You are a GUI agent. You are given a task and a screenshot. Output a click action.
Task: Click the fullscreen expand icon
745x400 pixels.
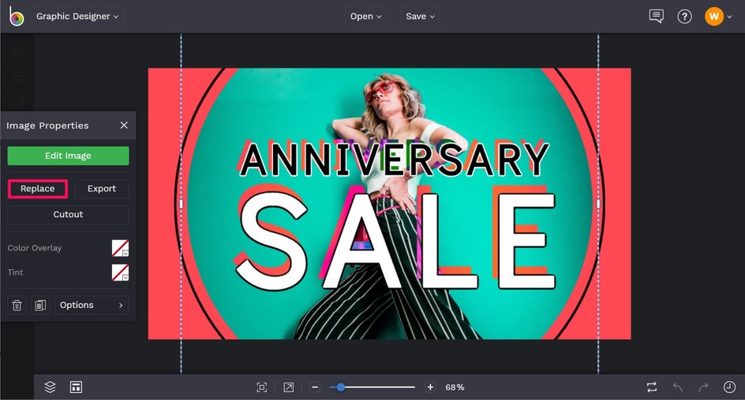point(288,387)
